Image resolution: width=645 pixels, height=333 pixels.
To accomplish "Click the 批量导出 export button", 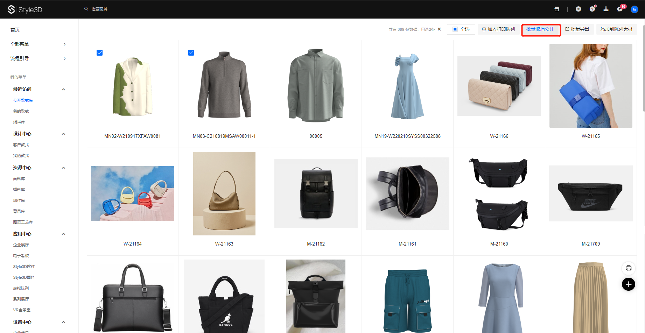I will click(x=577, y=29).
